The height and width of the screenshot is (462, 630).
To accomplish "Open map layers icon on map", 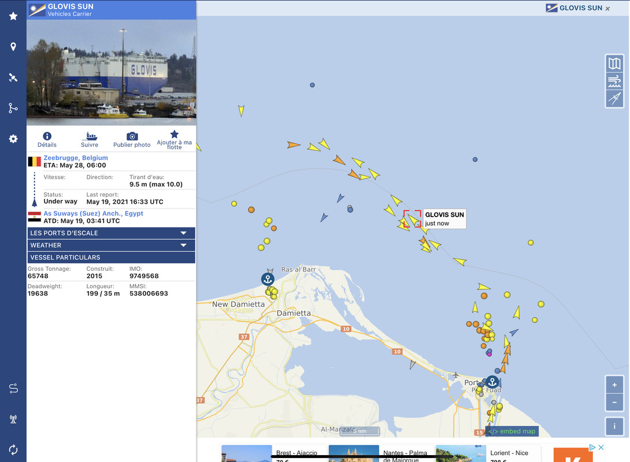I will [614, 64].
